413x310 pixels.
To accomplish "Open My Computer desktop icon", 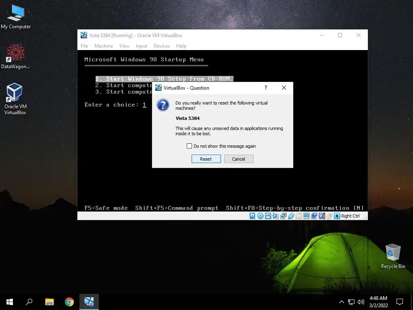I will tap(16, 17).
